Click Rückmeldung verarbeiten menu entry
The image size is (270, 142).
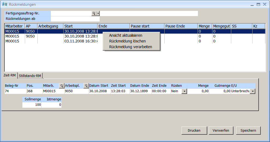point(130,47)
